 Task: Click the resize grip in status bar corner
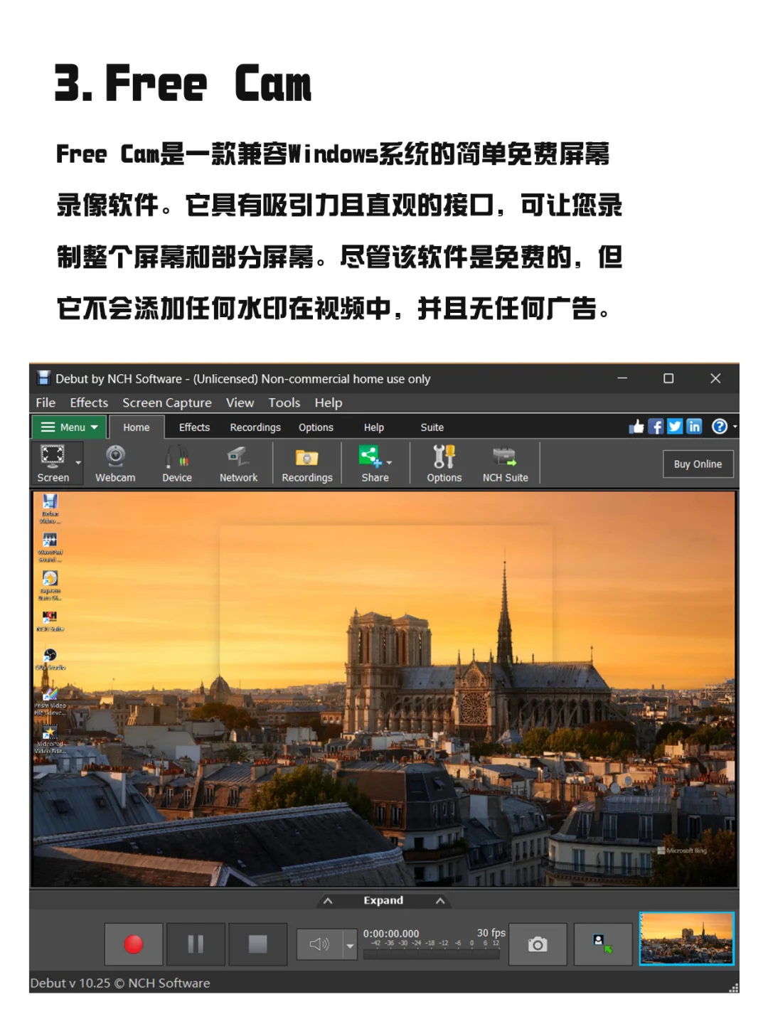(734, 987)
